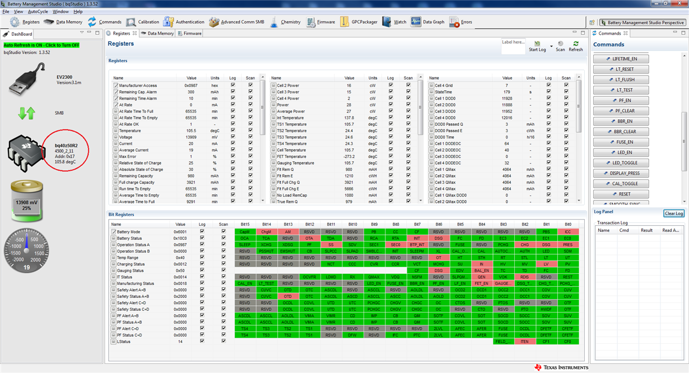Open the File menu
This screenshot has height=373, width=689.
6,11
